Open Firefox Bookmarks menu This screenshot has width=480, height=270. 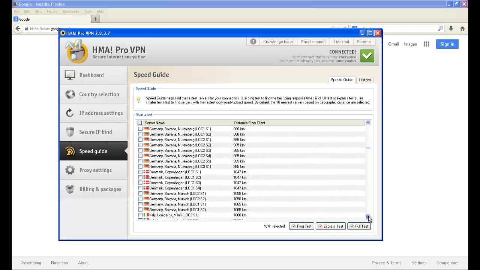71,12
